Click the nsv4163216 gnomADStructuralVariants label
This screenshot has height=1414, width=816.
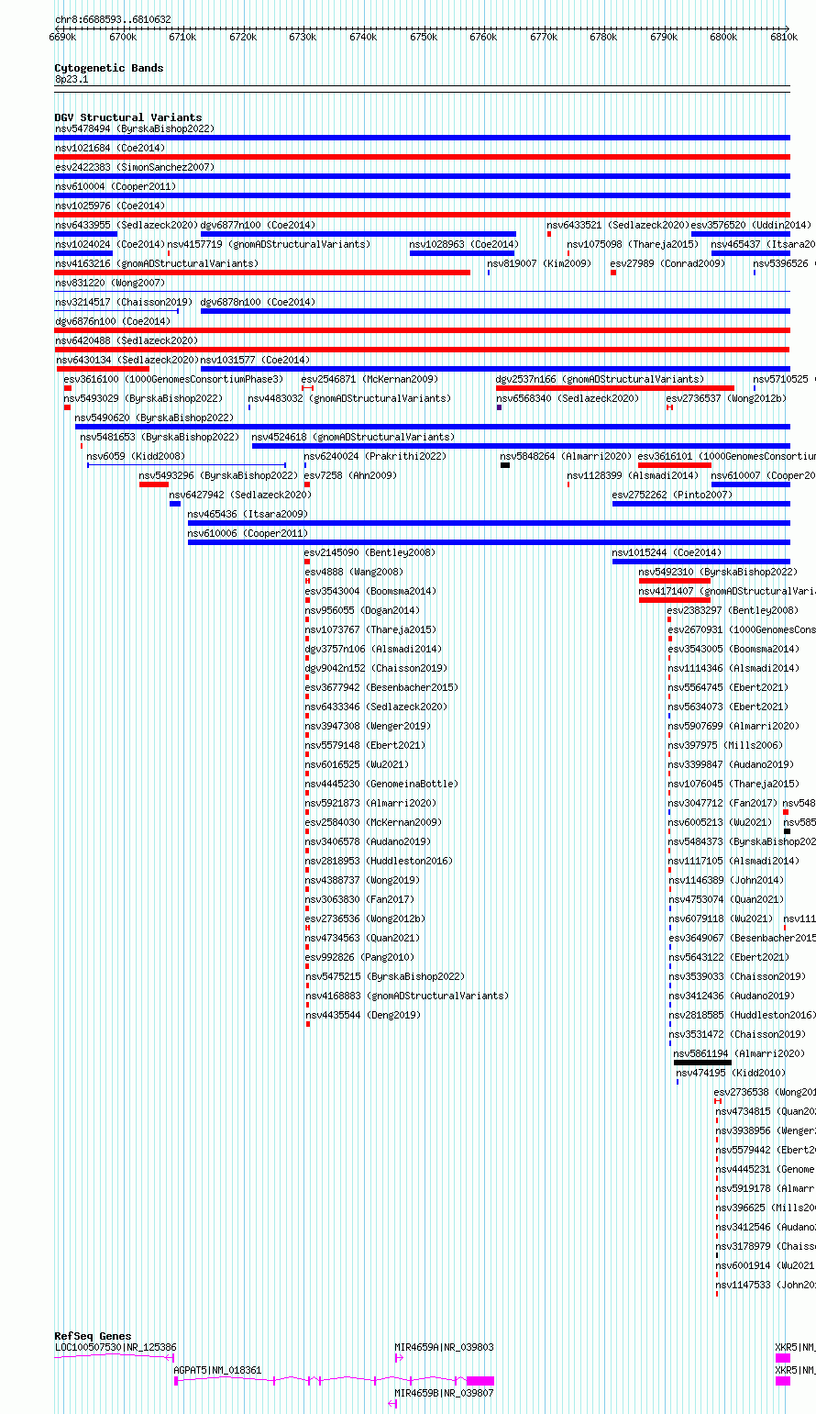point(157,263)
